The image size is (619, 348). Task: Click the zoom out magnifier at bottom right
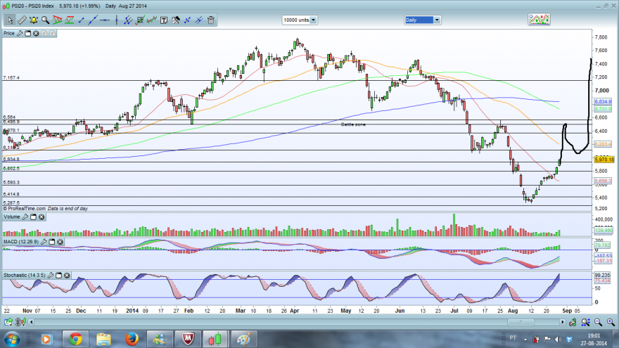click(x=598, y=323)
